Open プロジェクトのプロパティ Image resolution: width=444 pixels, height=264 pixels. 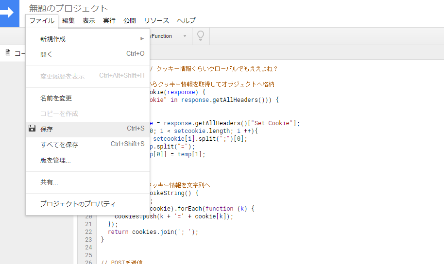pos(78,204)
